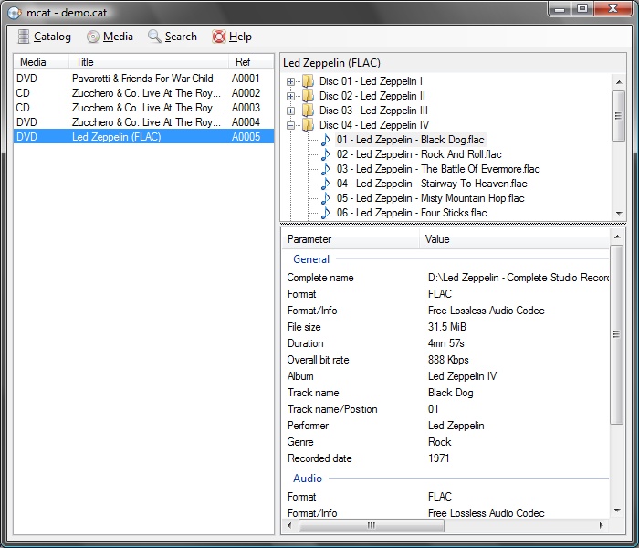Viewport: 639px width, 548px height.
Task: Click details panel scroll down arrow
Action: tap(617, 510)
